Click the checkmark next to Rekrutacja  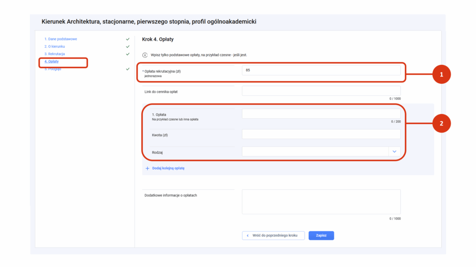(x=127, y=54)
